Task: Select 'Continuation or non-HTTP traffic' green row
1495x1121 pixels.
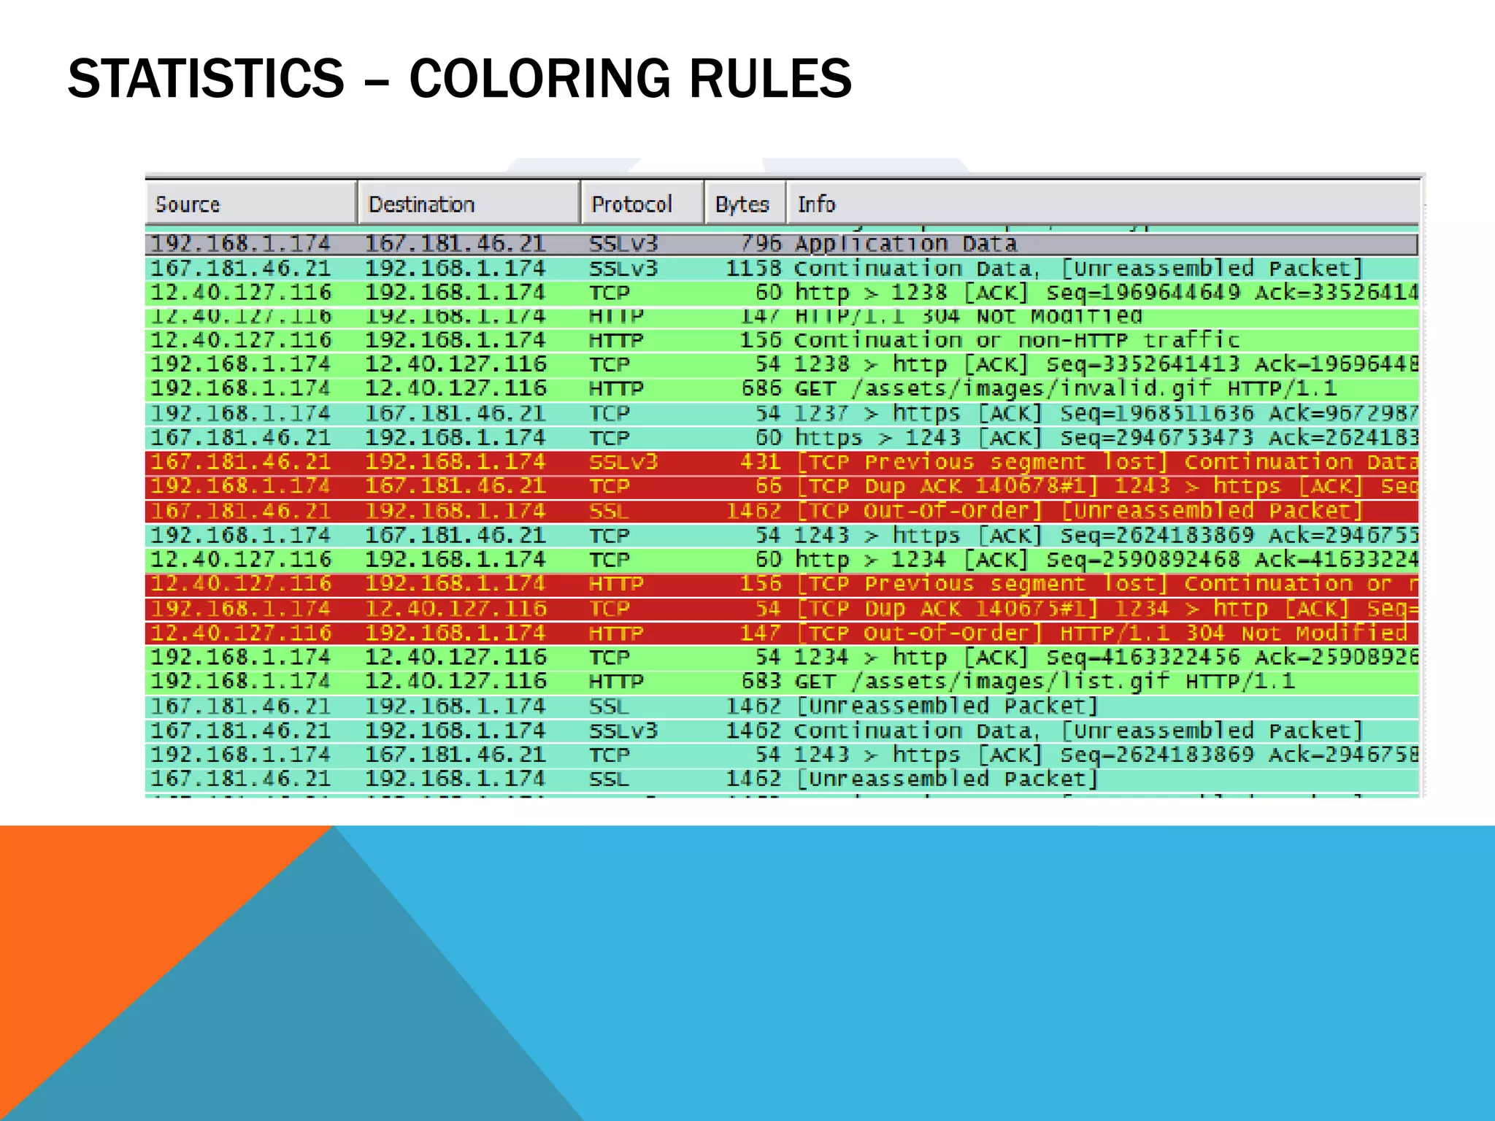Action: (x=782, y=341)
